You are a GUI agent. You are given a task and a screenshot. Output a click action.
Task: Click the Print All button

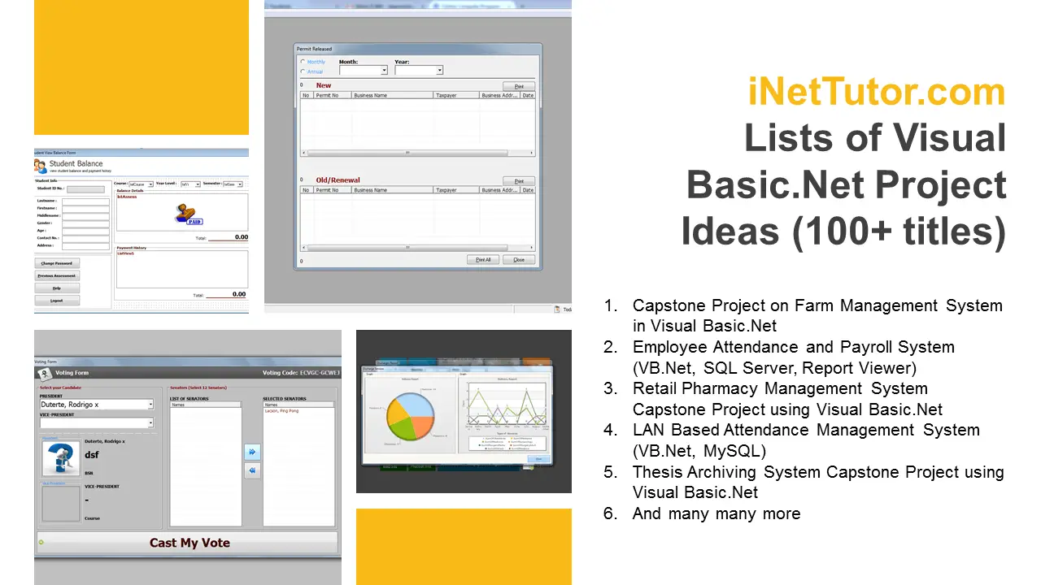coord(483,259)
